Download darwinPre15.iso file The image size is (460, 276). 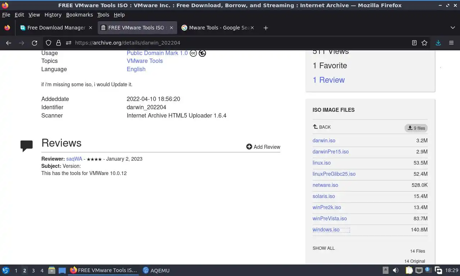coord(331,152)
